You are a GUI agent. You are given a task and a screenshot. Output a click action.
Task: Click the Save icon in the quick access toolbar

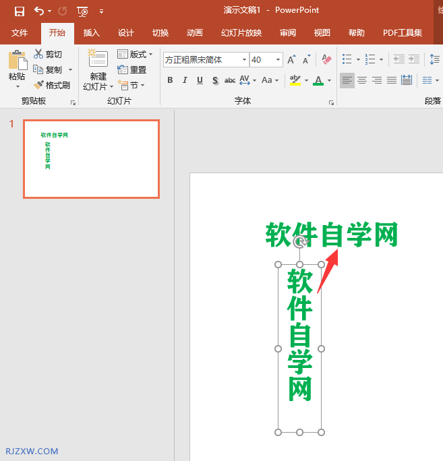tap(20, 11)
